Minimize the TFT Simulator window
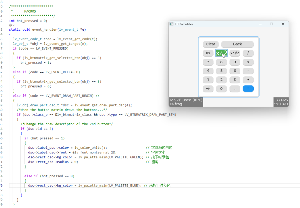The width and height of the screenshot is (300, 208). pos(260,24)
